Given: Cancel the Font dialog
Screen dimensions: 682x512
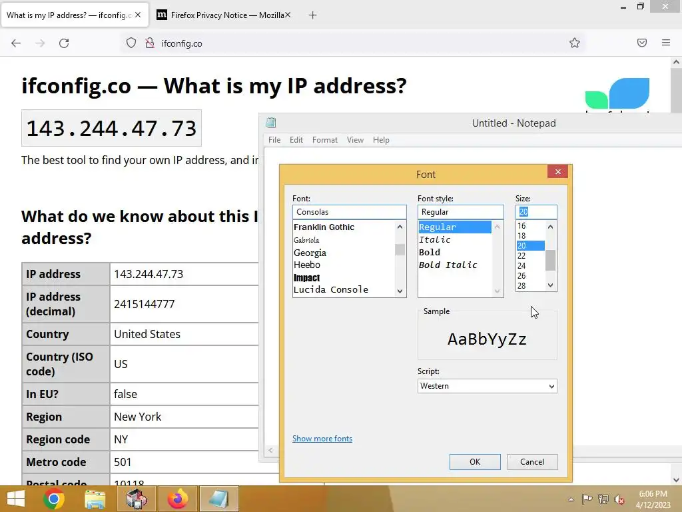Looking at the screenshot, I should pyautogui.click(x=532, y=462).
